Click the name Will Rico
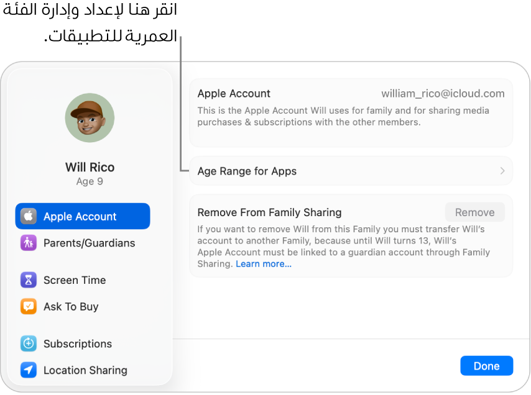Image resolution: width=531 pixels, height=395 pixels. pos(90,166)
